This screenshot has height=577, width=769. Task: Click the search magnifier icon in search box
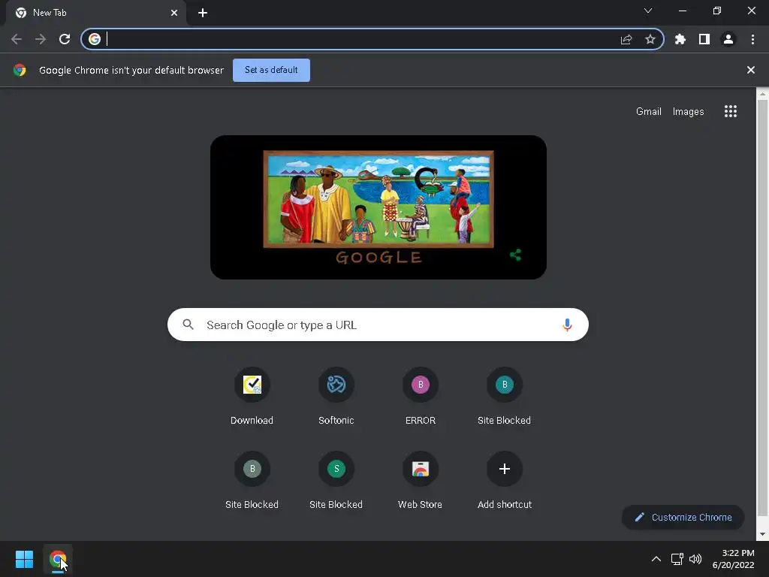click(188, 325)
